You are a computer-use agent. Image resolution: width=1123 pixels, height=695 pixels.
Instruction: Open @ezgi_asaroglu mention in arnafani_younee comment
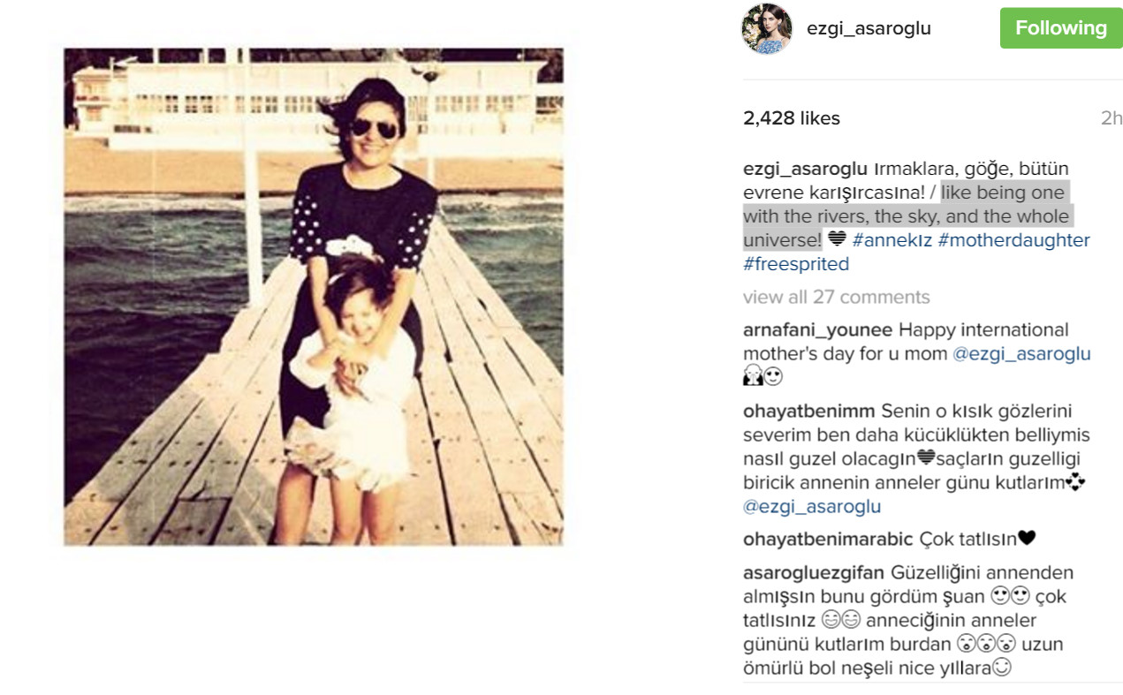coord(1021,354)
